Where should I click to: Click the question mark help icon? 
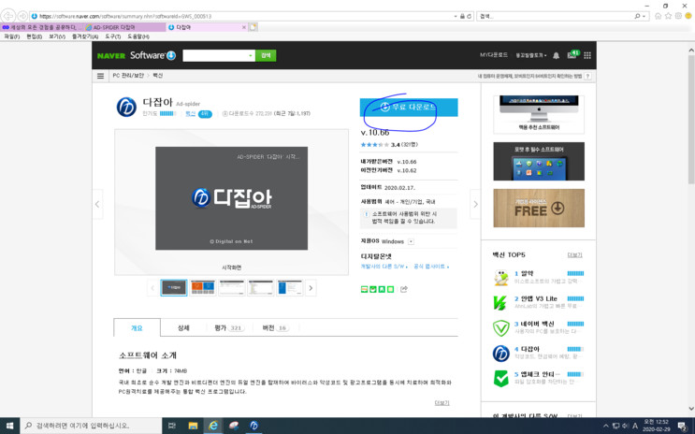587,77
